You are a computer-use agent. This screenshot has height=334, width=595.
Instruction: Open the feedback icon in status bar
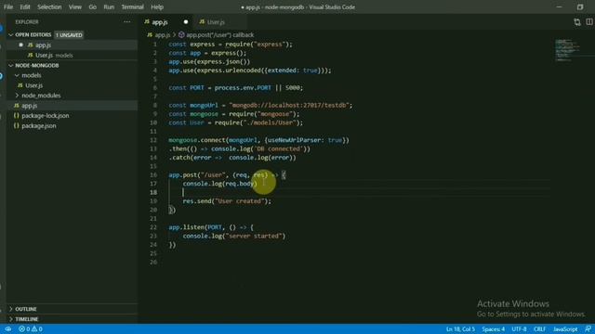click(x=588, y=329)
